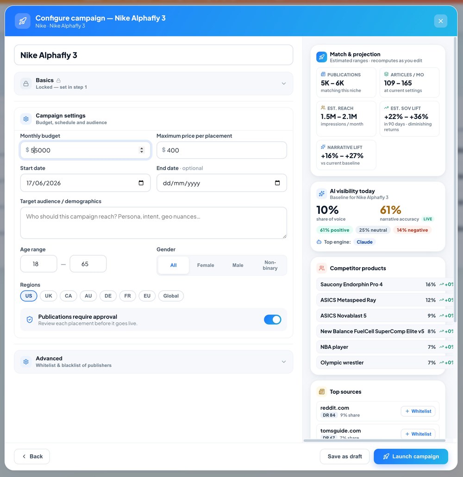The width and height of the screenshot is (463, 477).
Task: Click the rocket icon in the header
Action: pos(23,21)
